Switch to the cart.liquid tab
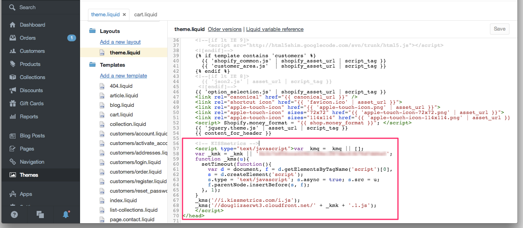523x228 pixels. point(145,14)
